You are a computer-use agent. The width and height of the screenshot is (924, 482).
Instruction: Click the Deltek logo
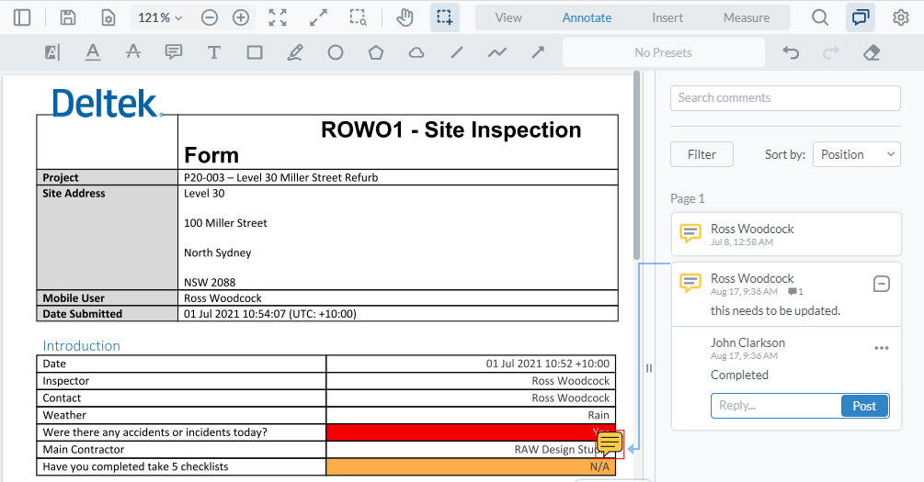pyautogui.click(x=108, y=103)
